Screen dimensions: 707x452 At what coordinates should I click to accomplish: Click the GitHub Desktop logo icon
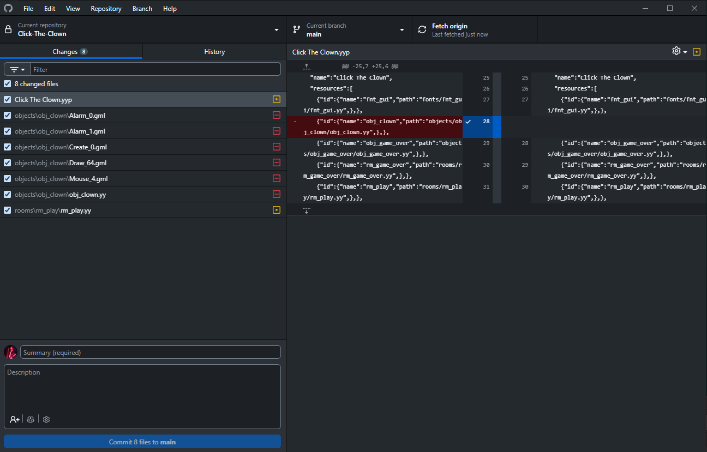[8, 8]
